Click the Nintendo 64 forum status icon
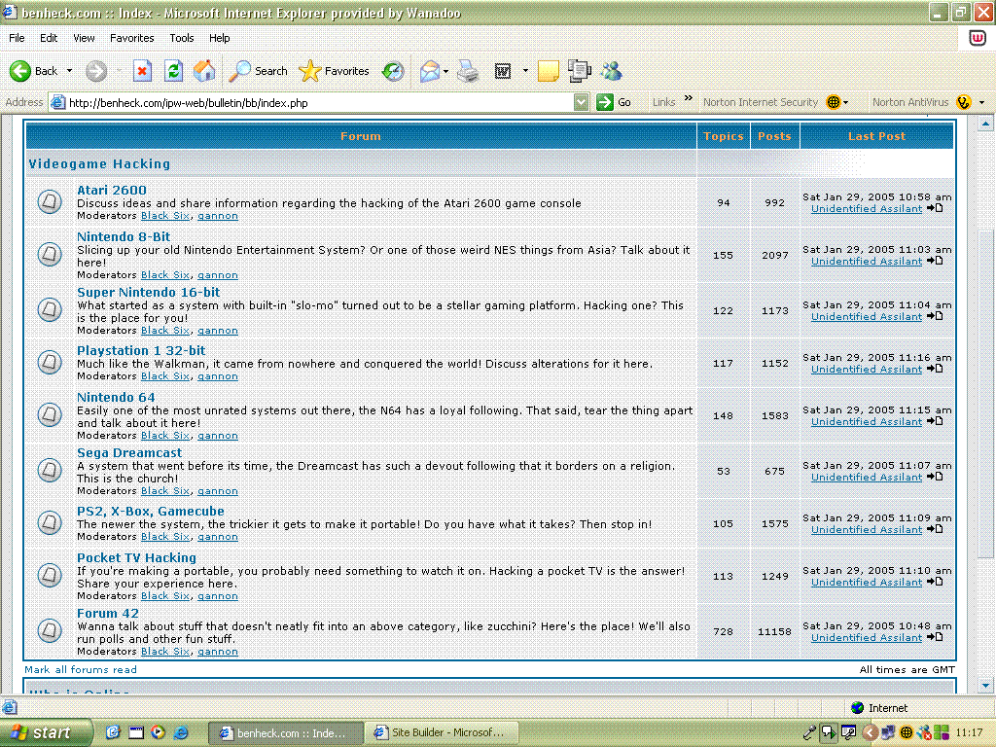The height and width of the screenshot is (747, 996). pos(49,414)
